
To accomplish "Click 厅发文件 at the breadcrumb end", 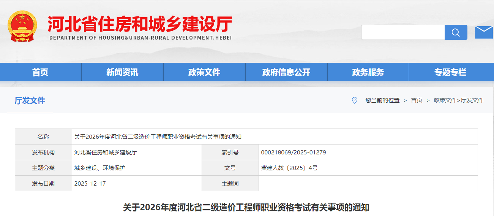I will pos(472,100).
